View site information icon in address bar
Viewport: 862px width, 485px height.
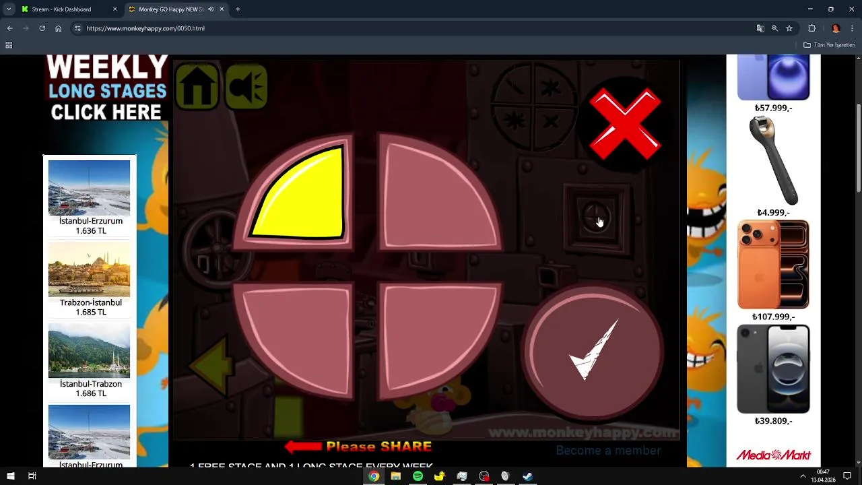pyautogui.click(x=77, y=28)
